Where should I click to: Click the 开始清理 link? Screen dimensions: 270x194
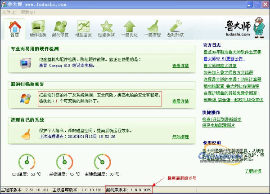180,137
